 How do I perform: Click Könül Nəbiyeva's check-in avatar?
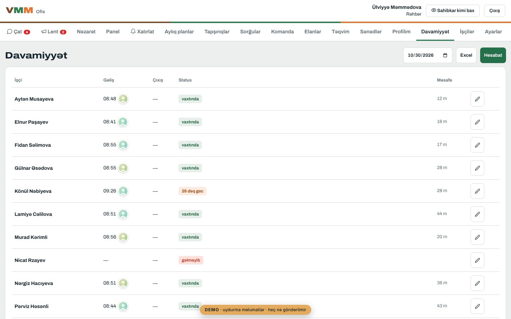pyautogui.click(x=123, y=191)
